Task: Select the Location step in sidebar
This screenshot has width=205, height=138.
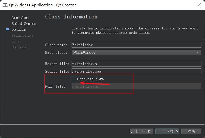Action: (x=20, y=18)
